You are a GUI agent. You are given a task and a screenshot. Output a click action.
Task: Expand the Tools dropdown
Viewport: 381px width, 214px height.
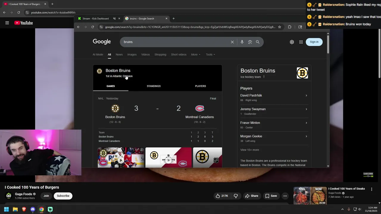coord(210,54)
